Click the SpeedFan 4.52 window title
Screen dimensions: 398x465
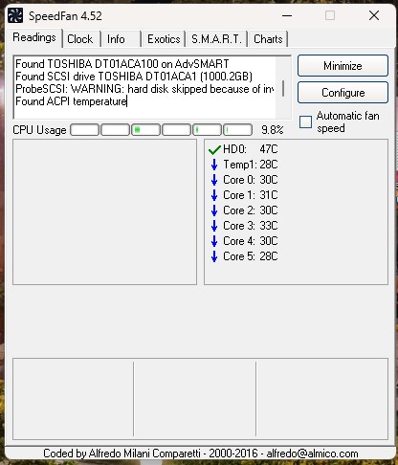[x=65, y=16]
